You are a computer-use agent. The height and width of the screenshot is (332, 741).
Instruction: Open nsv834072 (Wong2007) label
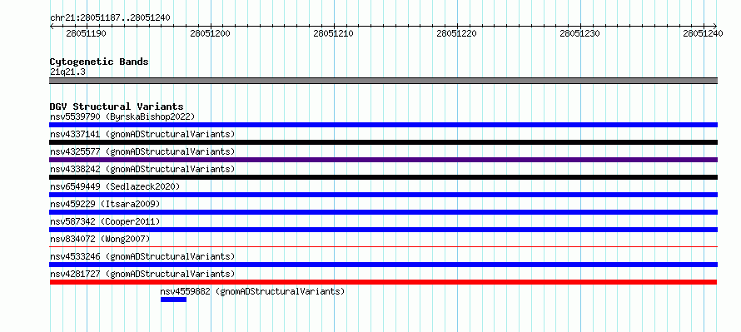[x=100, y=239]
